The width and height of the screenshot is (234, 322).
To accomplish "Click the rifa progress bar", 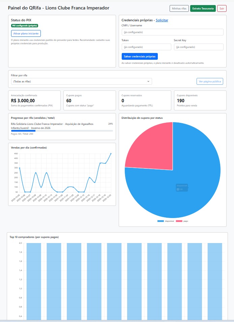I will (x=62, y=131).
